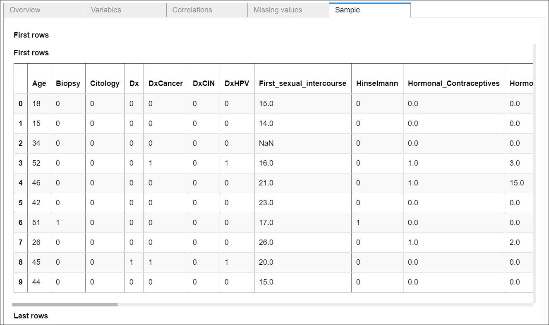The height and width of the screenshot is (325, 549).
Task: Open the Missing values tab
Action: [x=277, y=9]
